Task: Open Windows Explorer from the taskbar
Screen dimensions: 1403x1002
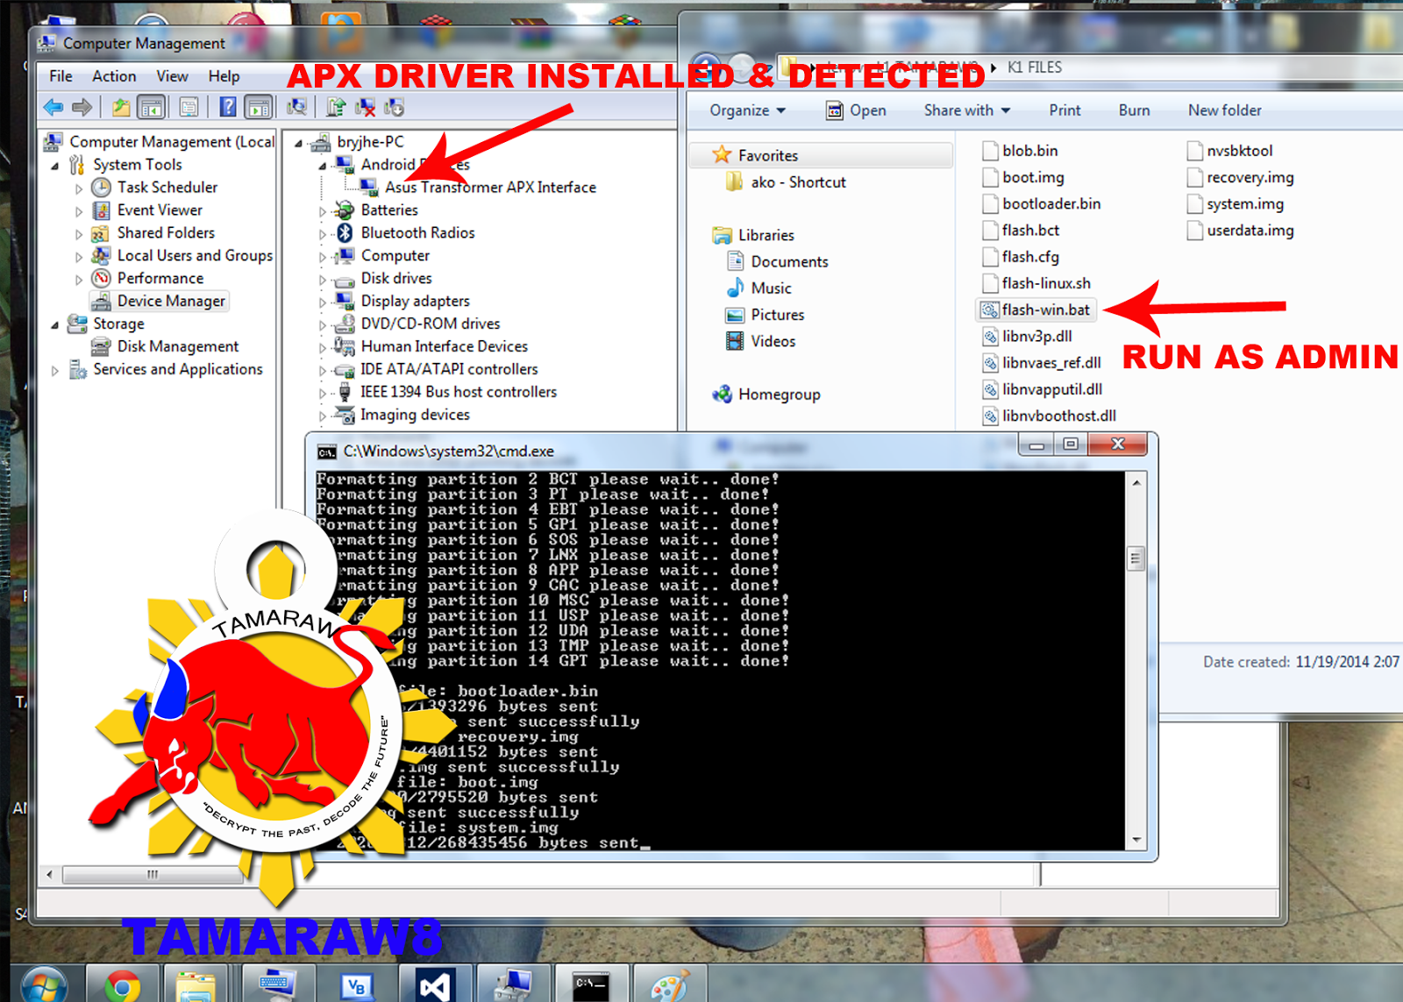Action: coord(196,986)
